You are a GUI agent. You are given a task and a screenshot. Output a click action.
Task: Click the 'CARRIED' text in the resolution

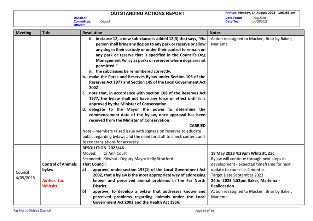197,126
